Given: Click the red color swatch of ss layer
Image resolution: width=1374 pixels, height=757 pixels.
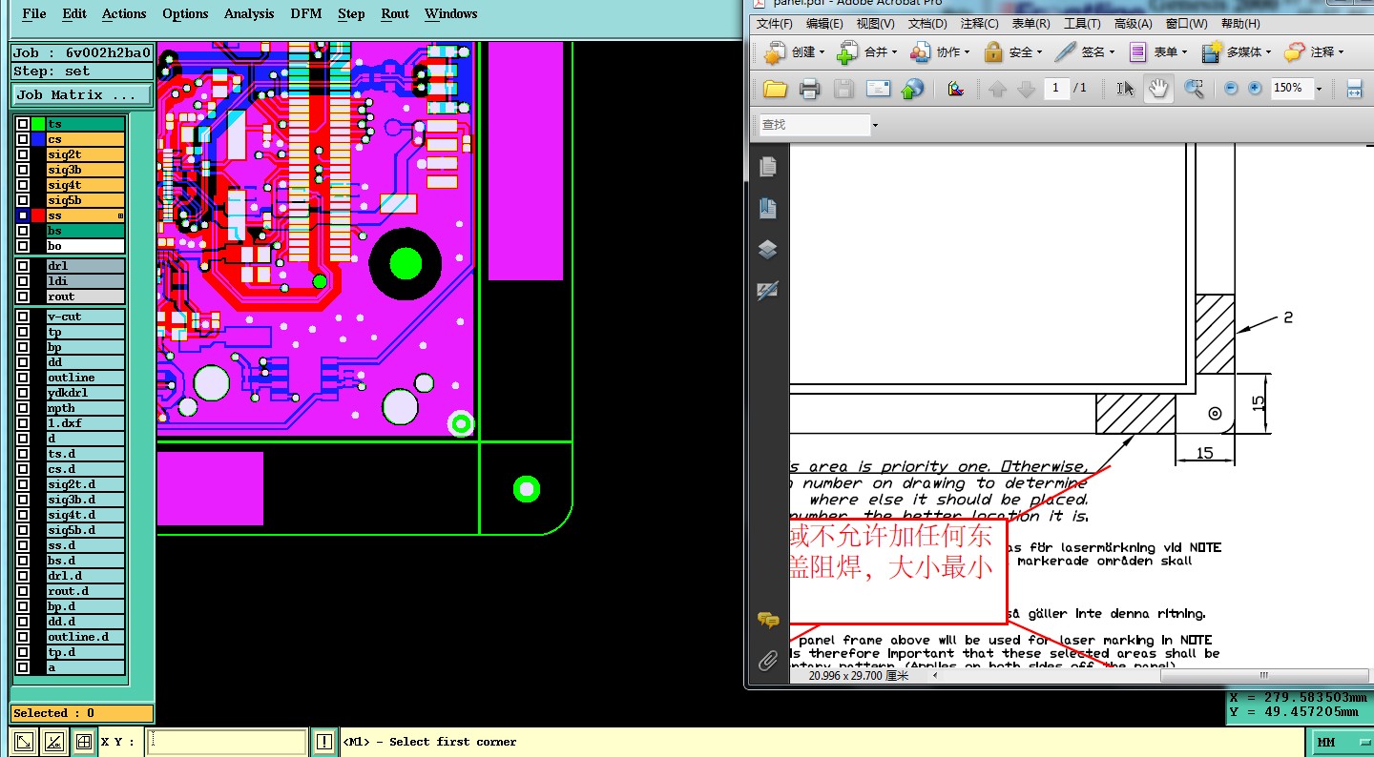Looking at the screenshot, I should click(38, 215).
